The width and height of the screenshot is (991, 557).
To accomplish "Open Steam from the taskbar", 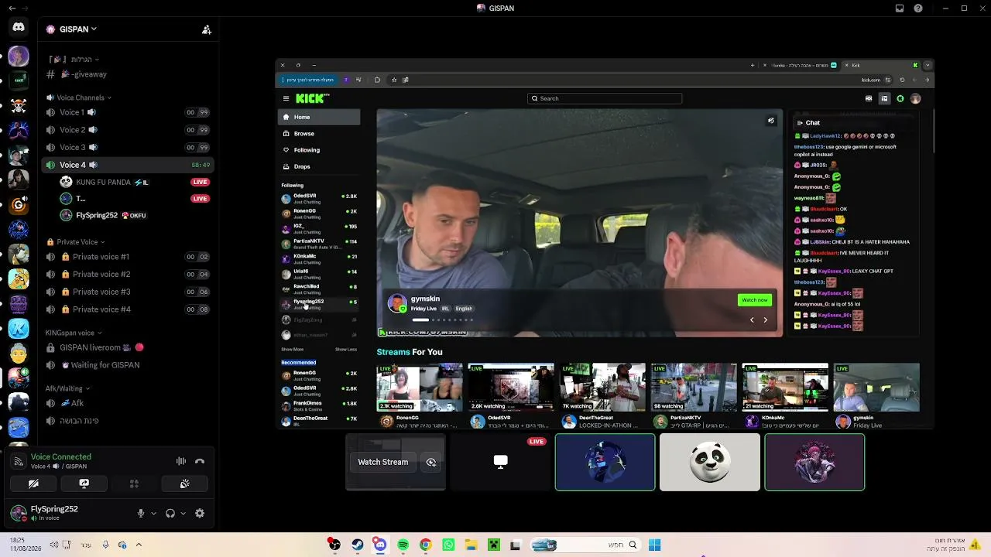I will tap(357, 545).
